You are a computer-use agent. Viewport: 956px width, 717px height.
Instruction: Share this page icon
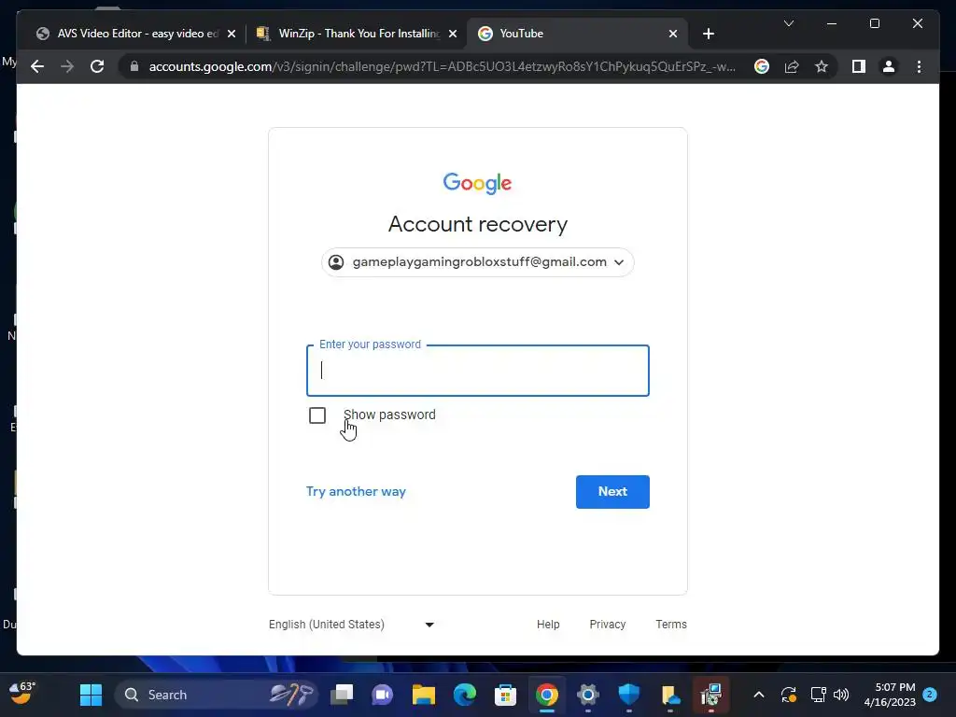792,66
